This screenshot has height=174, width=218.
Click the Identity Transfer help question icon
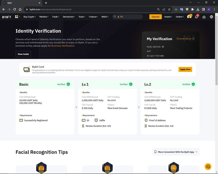[193, 39]
